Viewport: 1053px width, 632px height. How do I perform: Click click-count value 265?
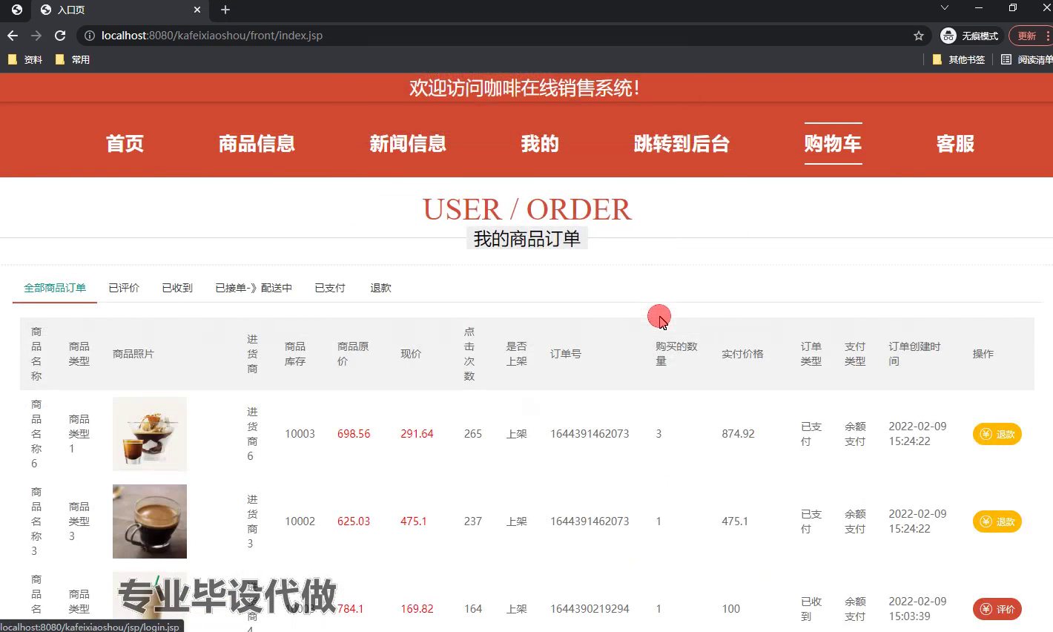473,434
